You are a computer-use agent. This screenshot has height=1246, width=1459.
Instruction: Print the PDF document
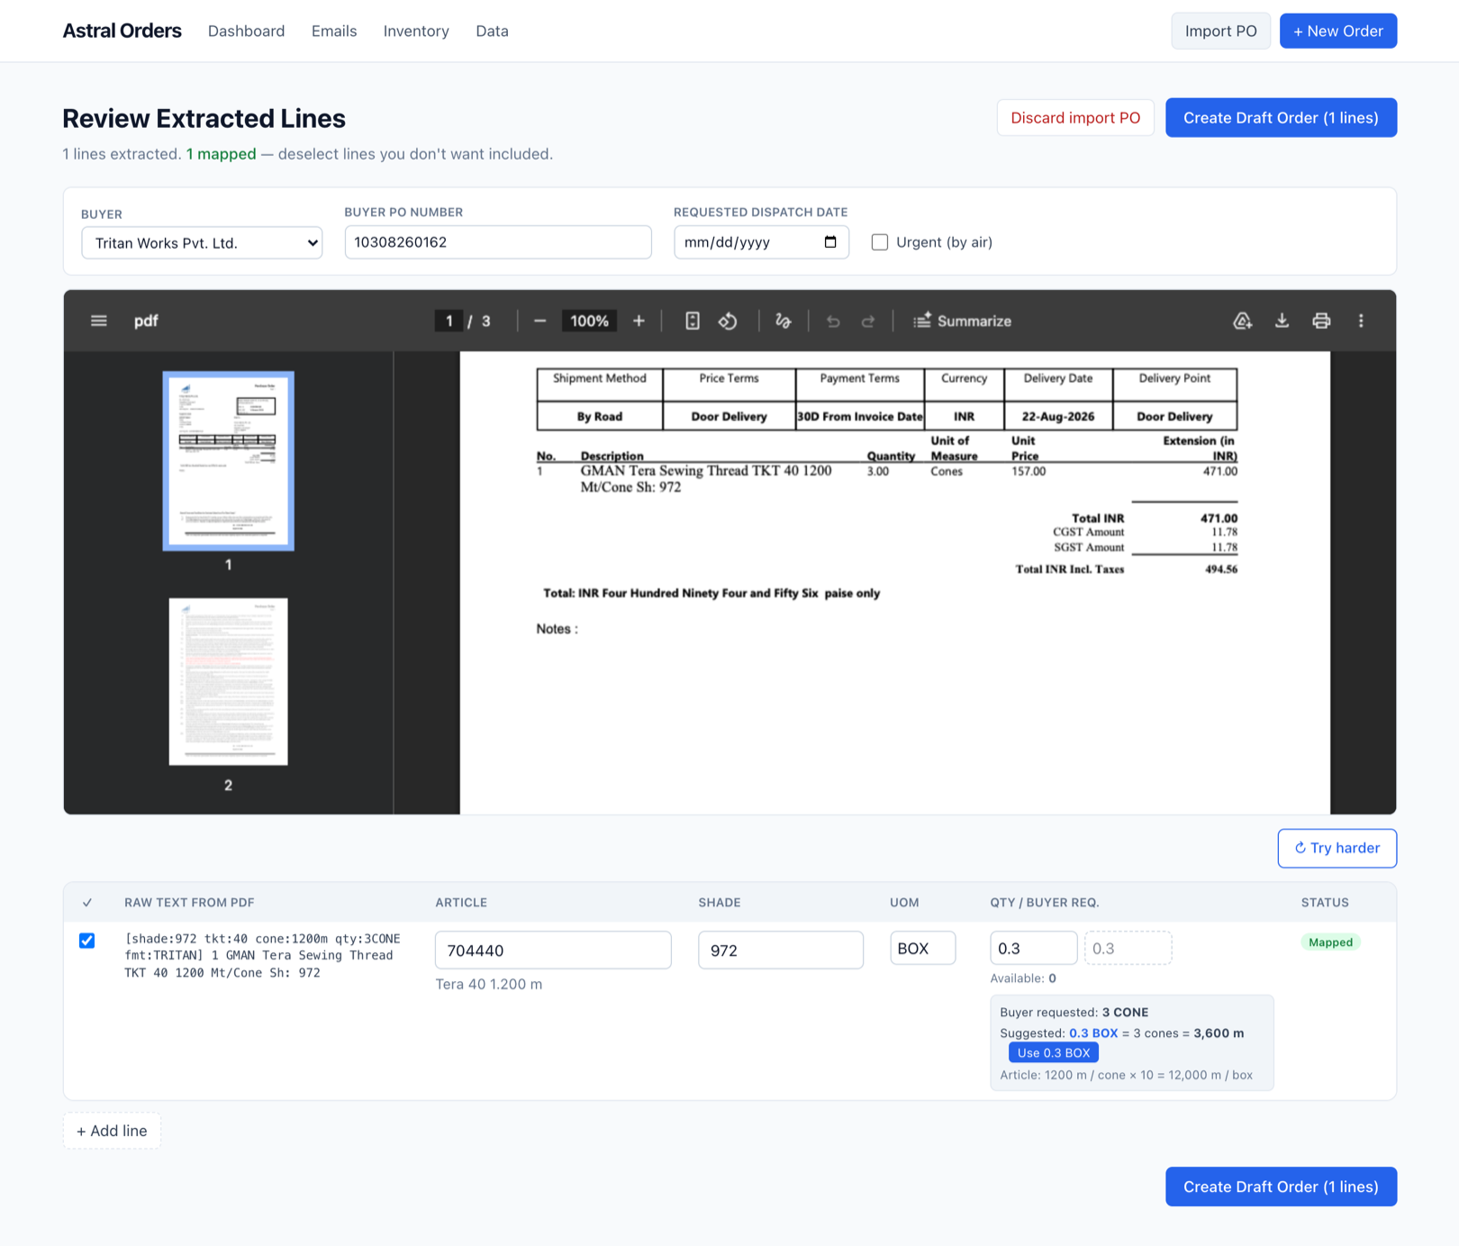pyautogui.click(x=1321, y=321)
